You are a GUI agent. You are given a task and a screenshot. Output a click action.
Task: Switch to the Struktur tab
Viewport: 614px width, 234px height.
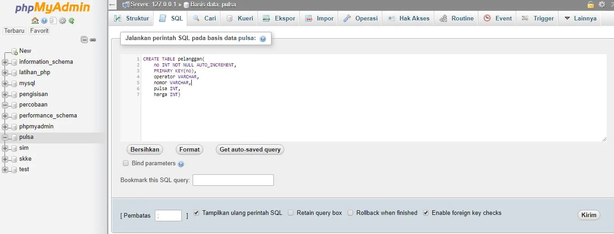click(131, 19)
